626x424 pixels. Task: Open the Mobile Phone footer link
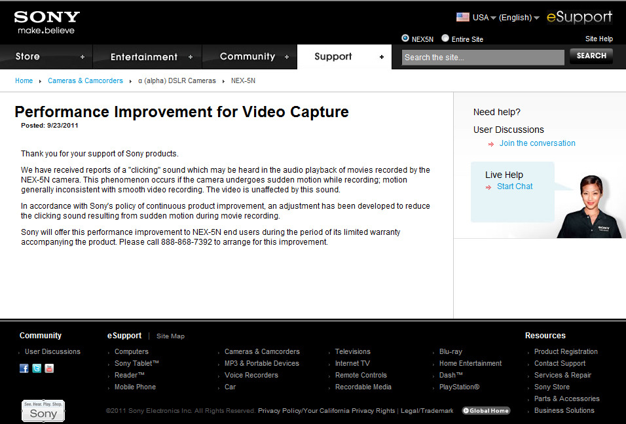(x=135, y=387)
